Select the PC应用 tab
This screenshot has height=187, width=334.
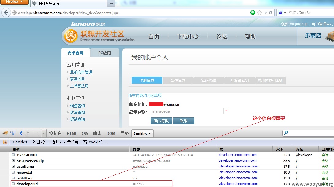coord(105,53)
